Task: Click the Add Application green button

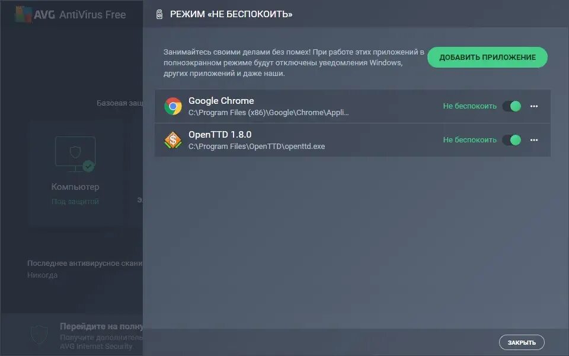Action: tap(487, 57)
